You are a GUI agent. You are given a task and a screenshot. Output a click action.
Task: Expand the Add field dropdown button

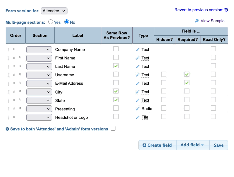(x=192, y=145)
